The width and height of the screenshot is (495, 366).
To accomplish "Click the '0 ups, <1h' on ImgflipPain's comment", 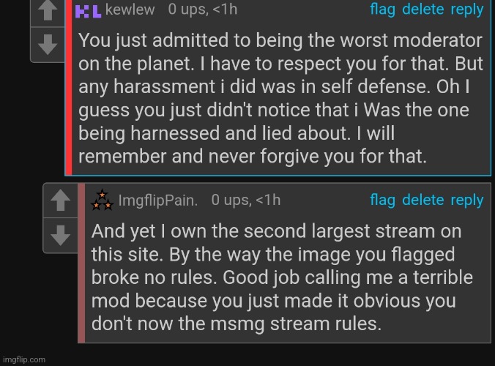I will tap(245, 200).
